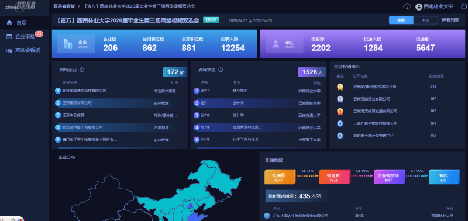Screen dimensions: 468x221
Task: Click the info icon next to 到场企业
Action: coord(82,70)
